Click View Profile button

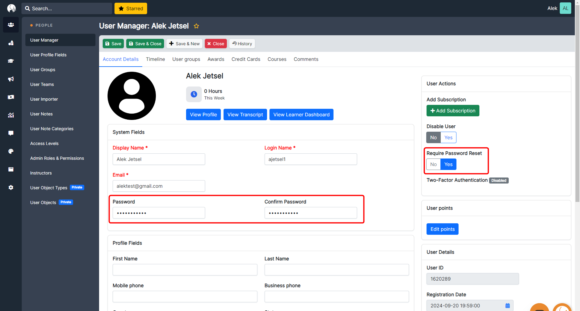[203, 115]
